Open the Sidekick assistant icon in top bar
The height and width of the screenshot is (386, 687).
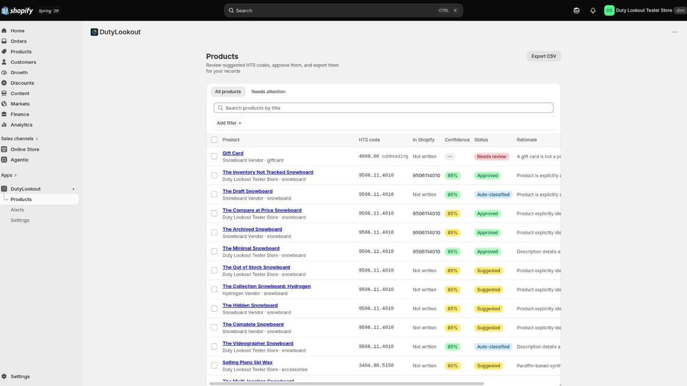click(x=577, y=10)
